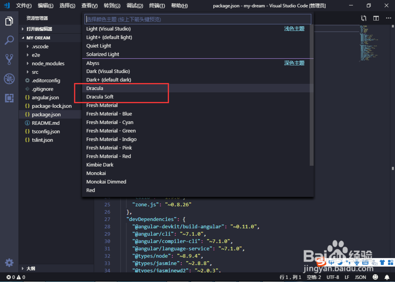Click the feedback smiley in status bar
The height and width of the screenshot is (282, 395).
coord(375,277)
